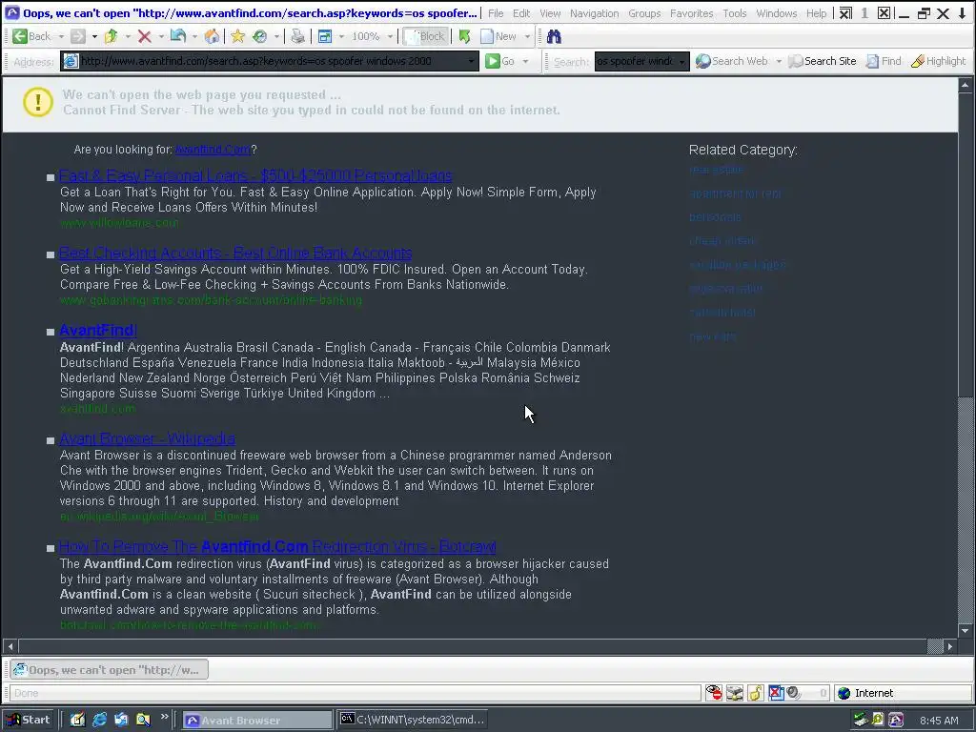Open Favorites star icon
Viewport: 976px width, 732px height.
pos(237,37)
